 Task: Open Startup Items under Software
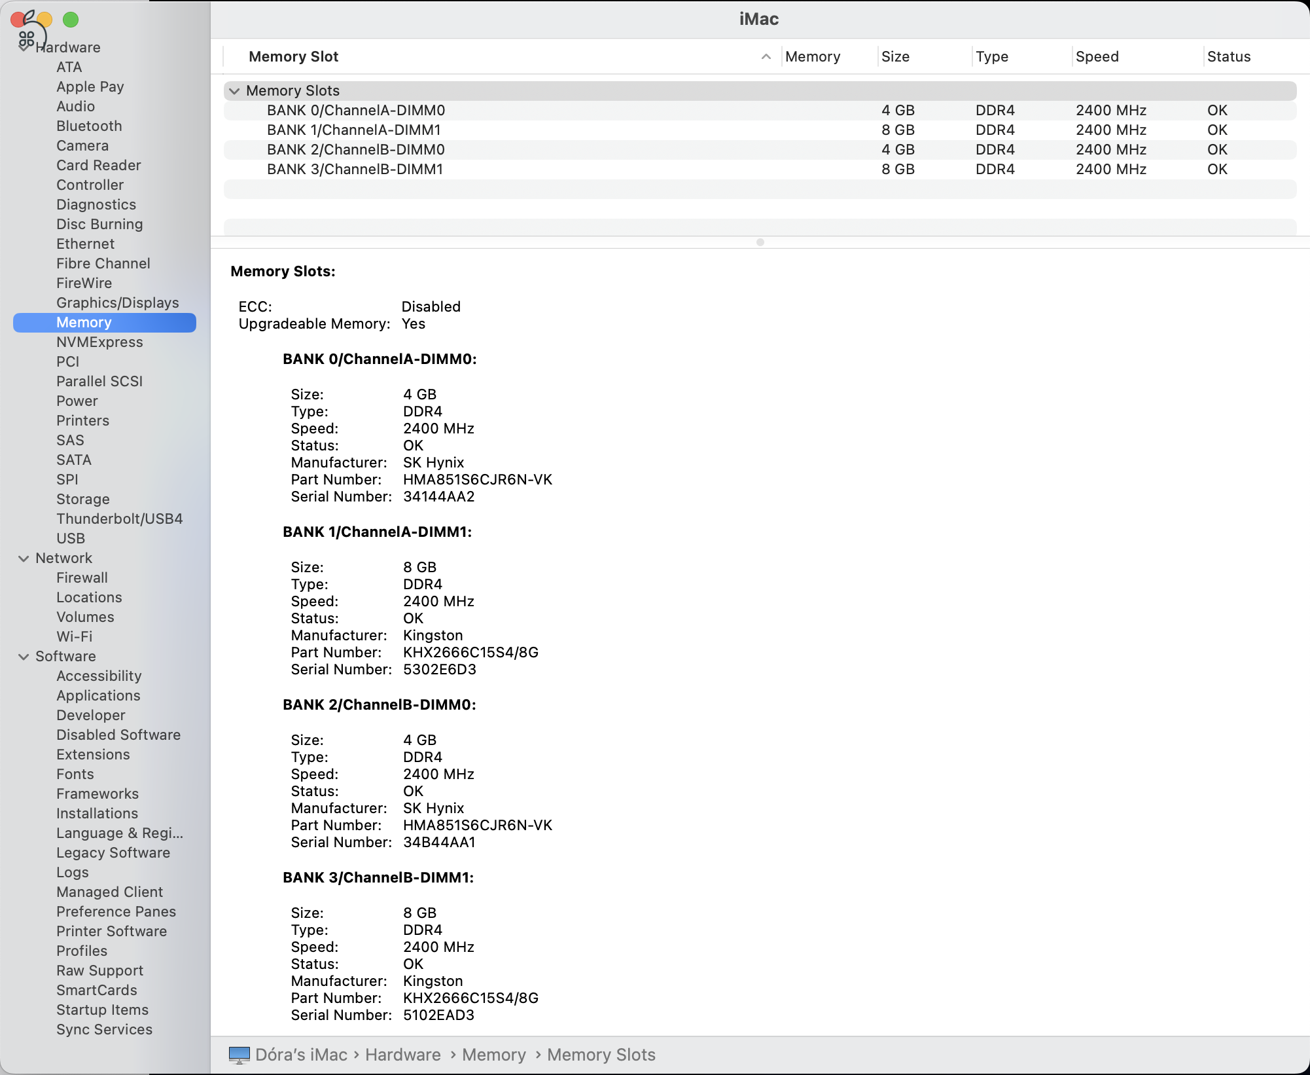pyautogui.click(x=102, y=1010)
